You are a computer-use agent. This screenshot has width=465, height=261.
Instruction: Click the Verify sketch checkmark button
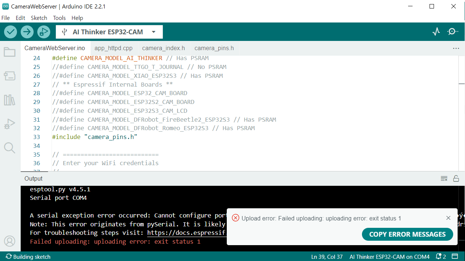[x=11, y=32]
